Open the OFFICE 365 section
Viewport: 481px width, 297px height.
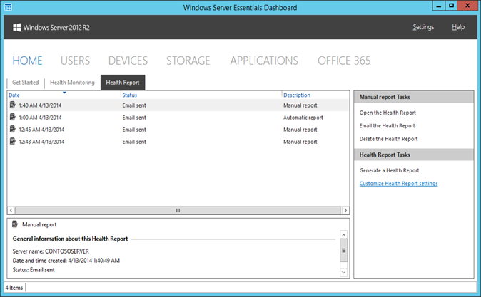344,61
